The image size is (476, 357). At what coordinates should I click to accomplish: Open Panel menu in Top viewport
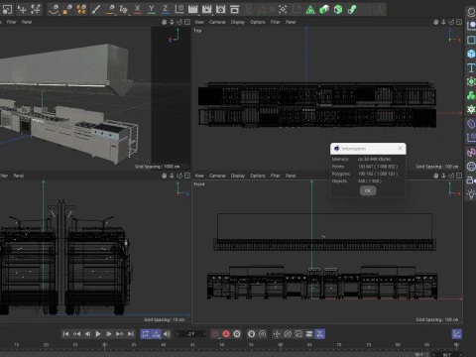291,22
